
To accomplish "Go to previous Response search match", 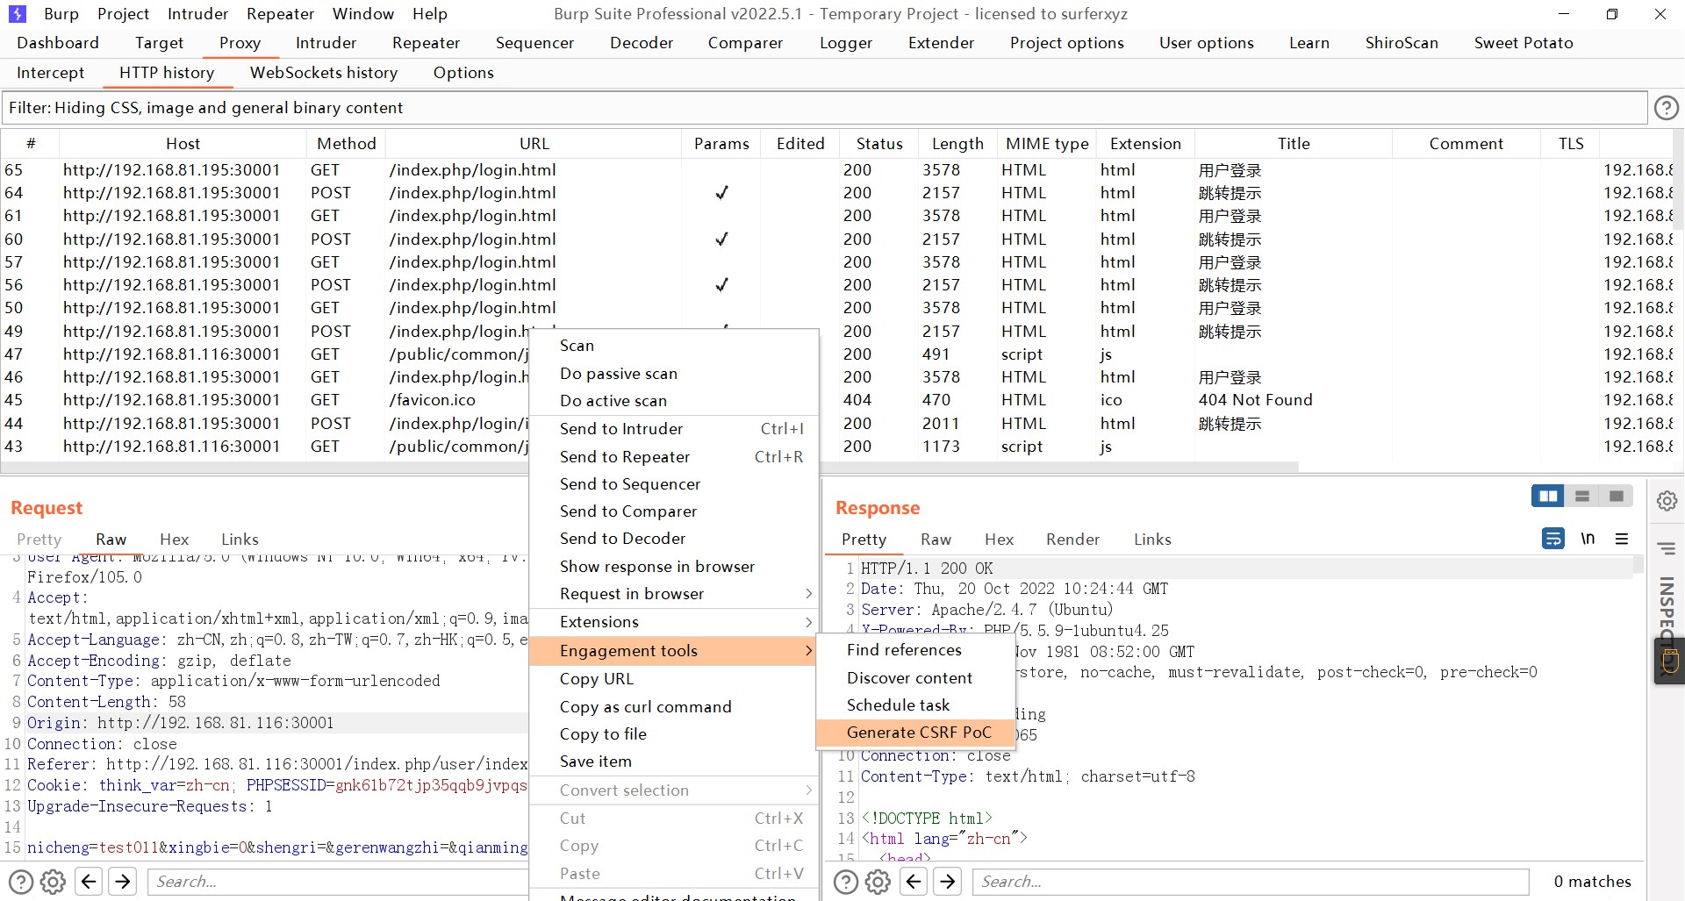I will (x=914, y=882).
